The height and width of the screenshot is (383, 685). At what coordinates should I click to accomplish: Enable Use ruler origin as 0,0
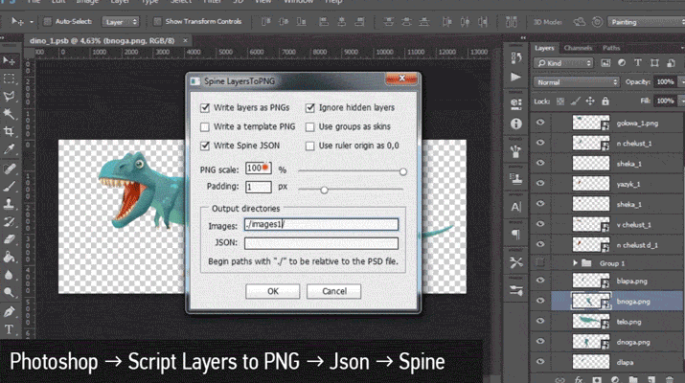[309, 146]
